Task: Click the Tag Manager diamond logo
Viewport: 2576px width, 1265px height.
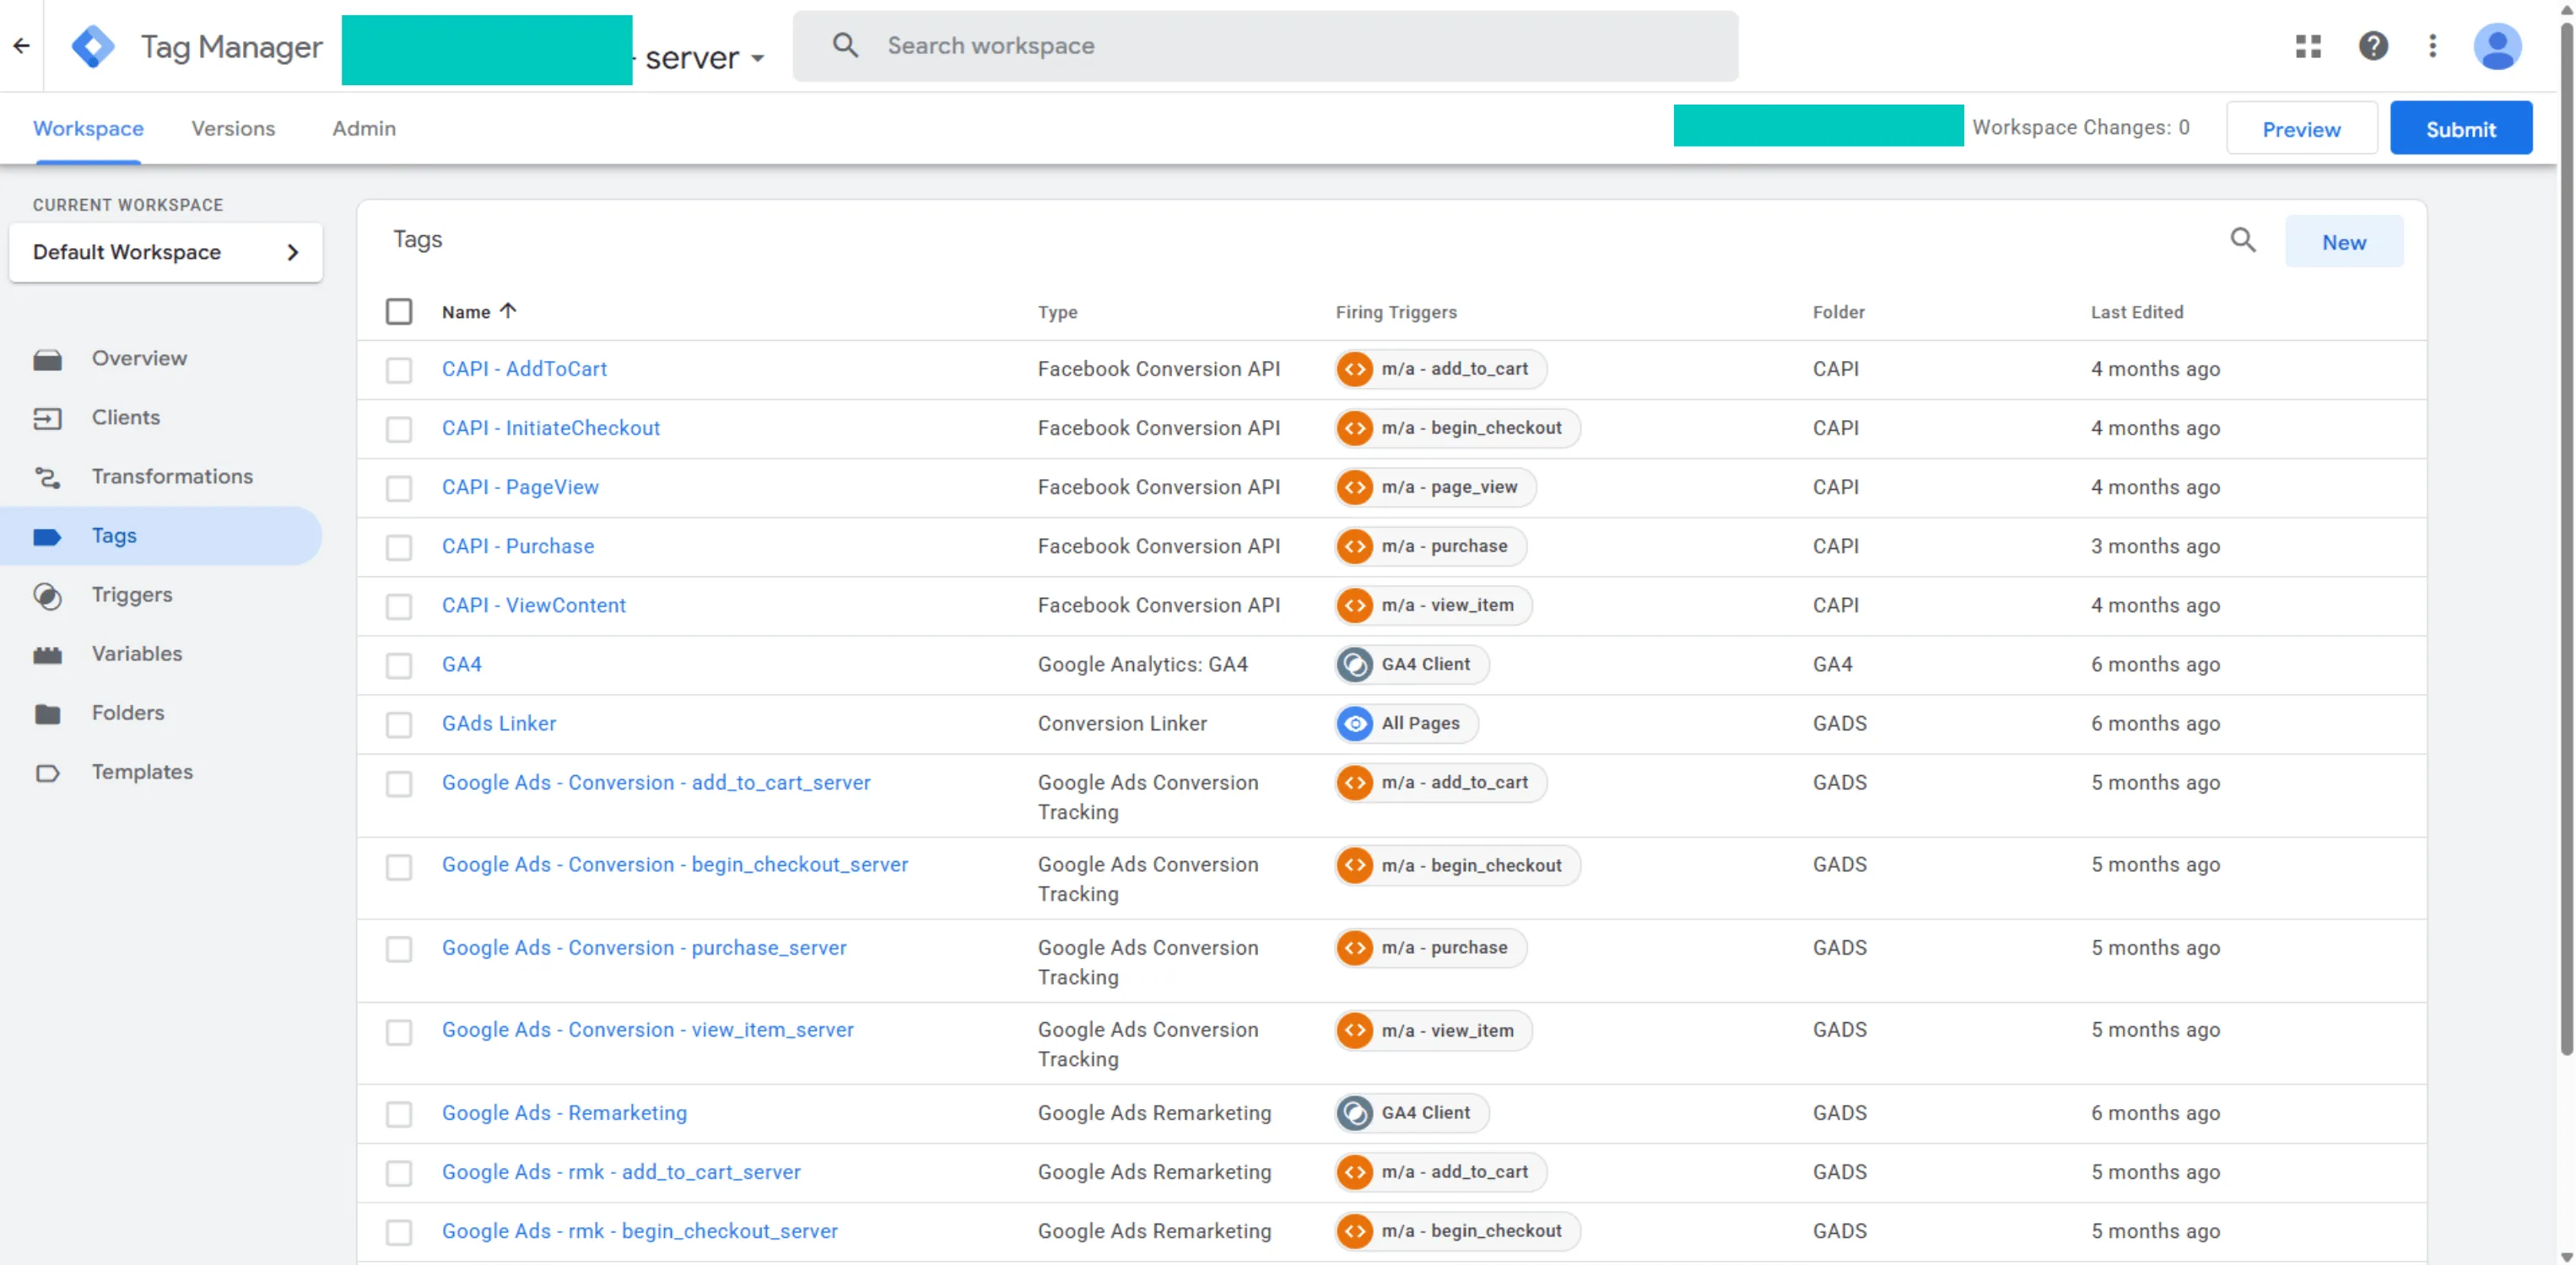Action: tap(93, 46)
